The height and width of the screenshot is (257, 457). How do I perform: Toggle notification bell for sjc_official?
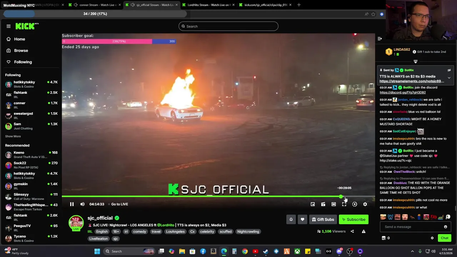point(291,220)
